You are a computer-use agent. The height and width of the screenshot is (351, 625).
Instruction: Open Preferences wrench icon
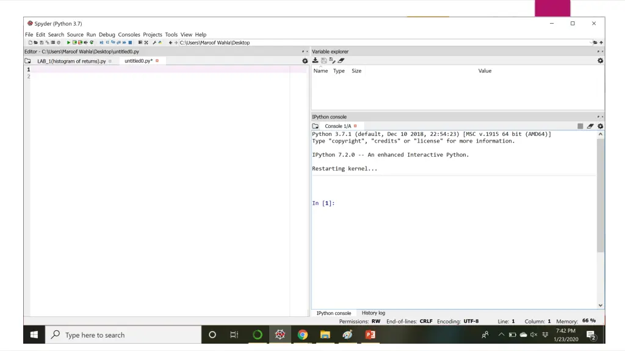(154, 43)
